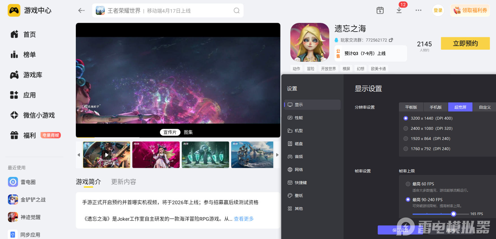Open the calendar reservation icon
This screenshot has width=496, height=239.
(x=380, y=10)
